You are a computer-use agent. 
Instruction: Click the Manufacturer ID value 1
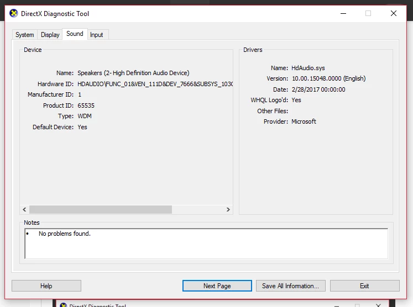80,94
